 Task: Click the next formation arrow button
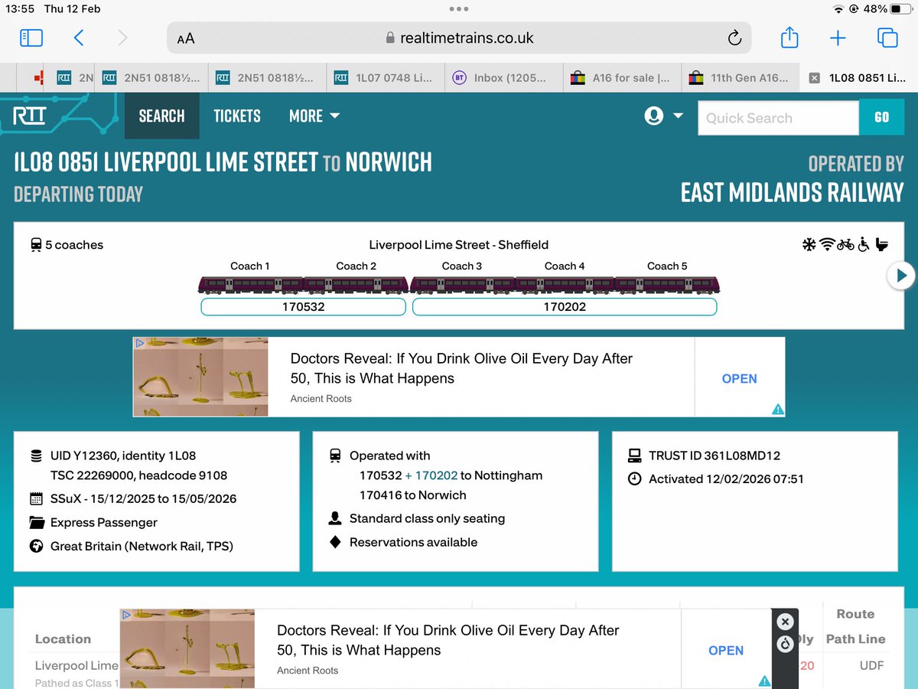point(901,276)
